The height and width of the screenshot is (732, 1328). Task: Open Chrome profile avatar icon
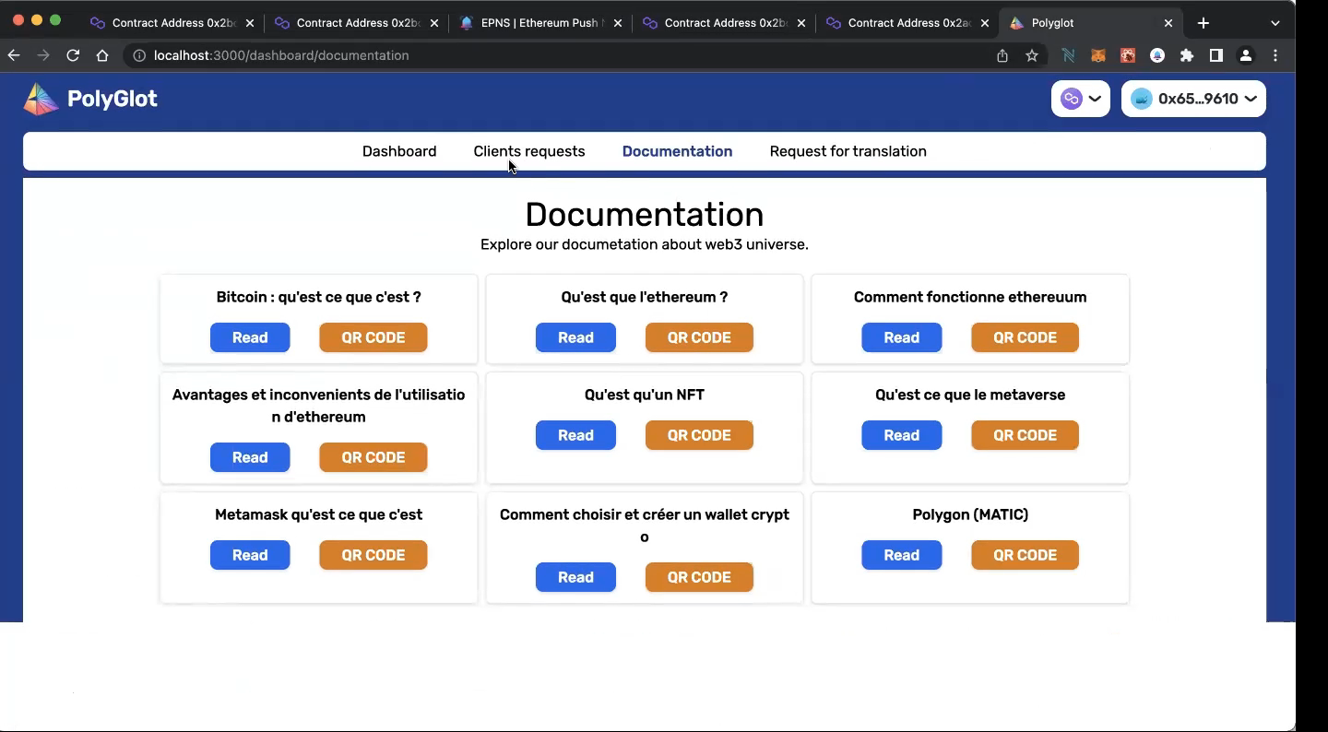click(x=1246, y=55)
